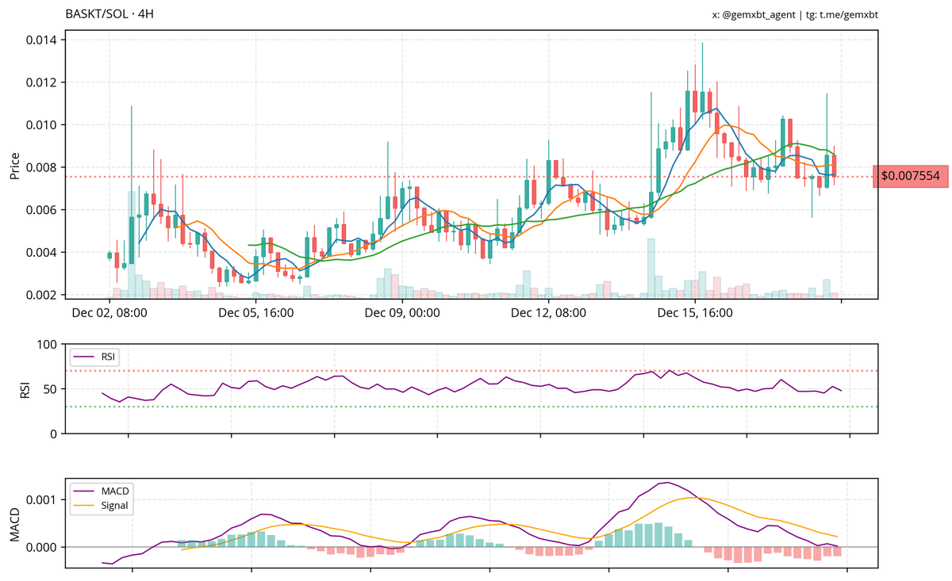Click the 0.002 price axis label
Image resolution: width=952 pixels, height=581 pixels.
pos(41,295)
